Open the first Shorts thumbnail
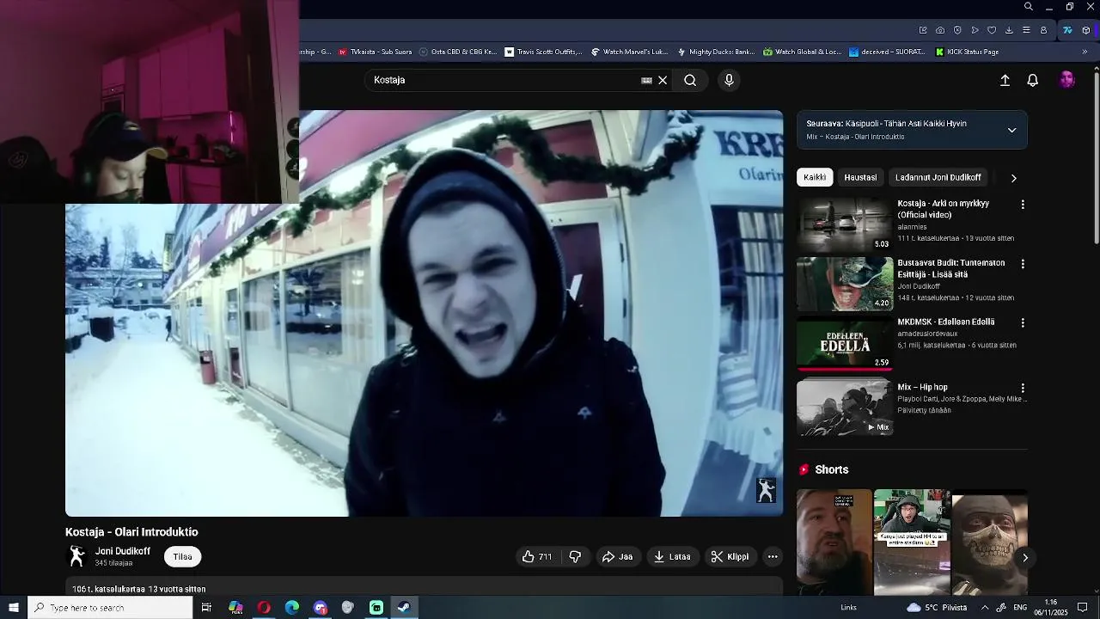This screenshot has height=619, width=1100. (x=834, y=543)
